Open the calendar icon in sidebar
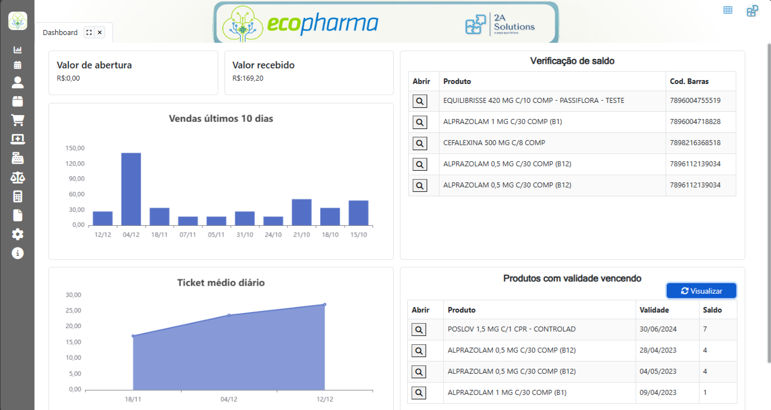Image resolution: width=771 pixels, height=410 pixels. (x=18, y=65)
